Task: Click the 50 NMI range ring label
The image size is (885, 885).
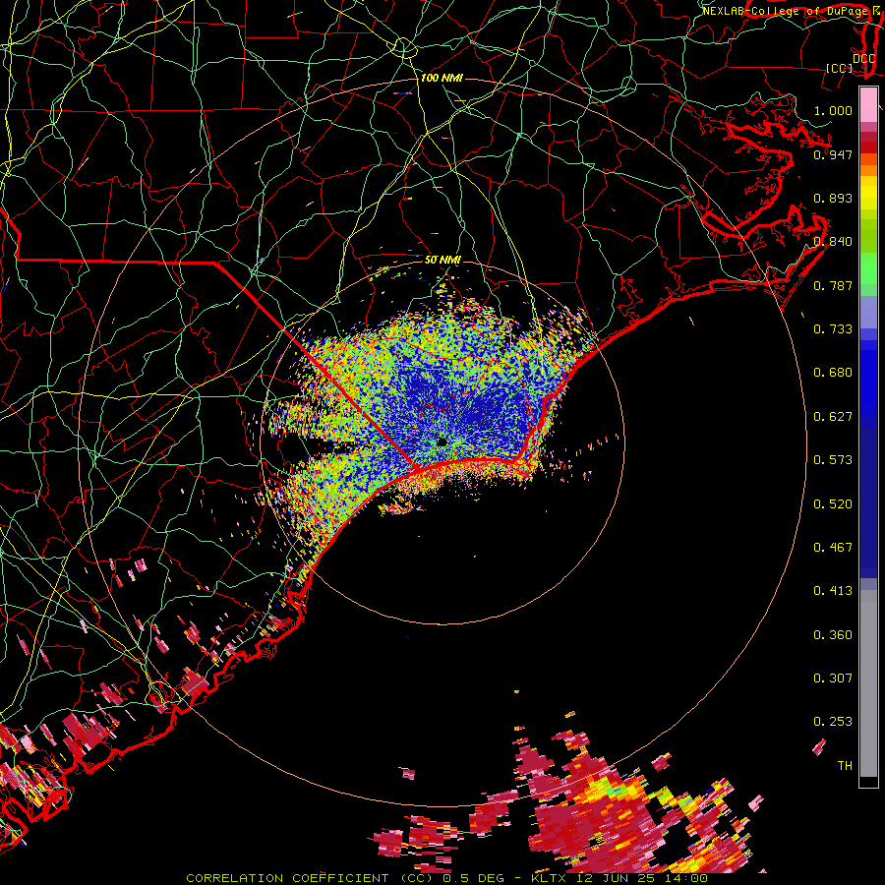Action: click(x=443, y=260)
